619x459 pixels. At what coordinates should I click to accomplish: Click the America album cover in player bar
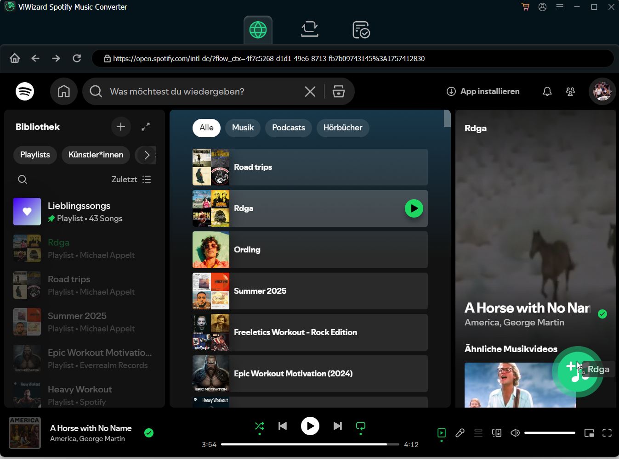[x=25, y=432]
